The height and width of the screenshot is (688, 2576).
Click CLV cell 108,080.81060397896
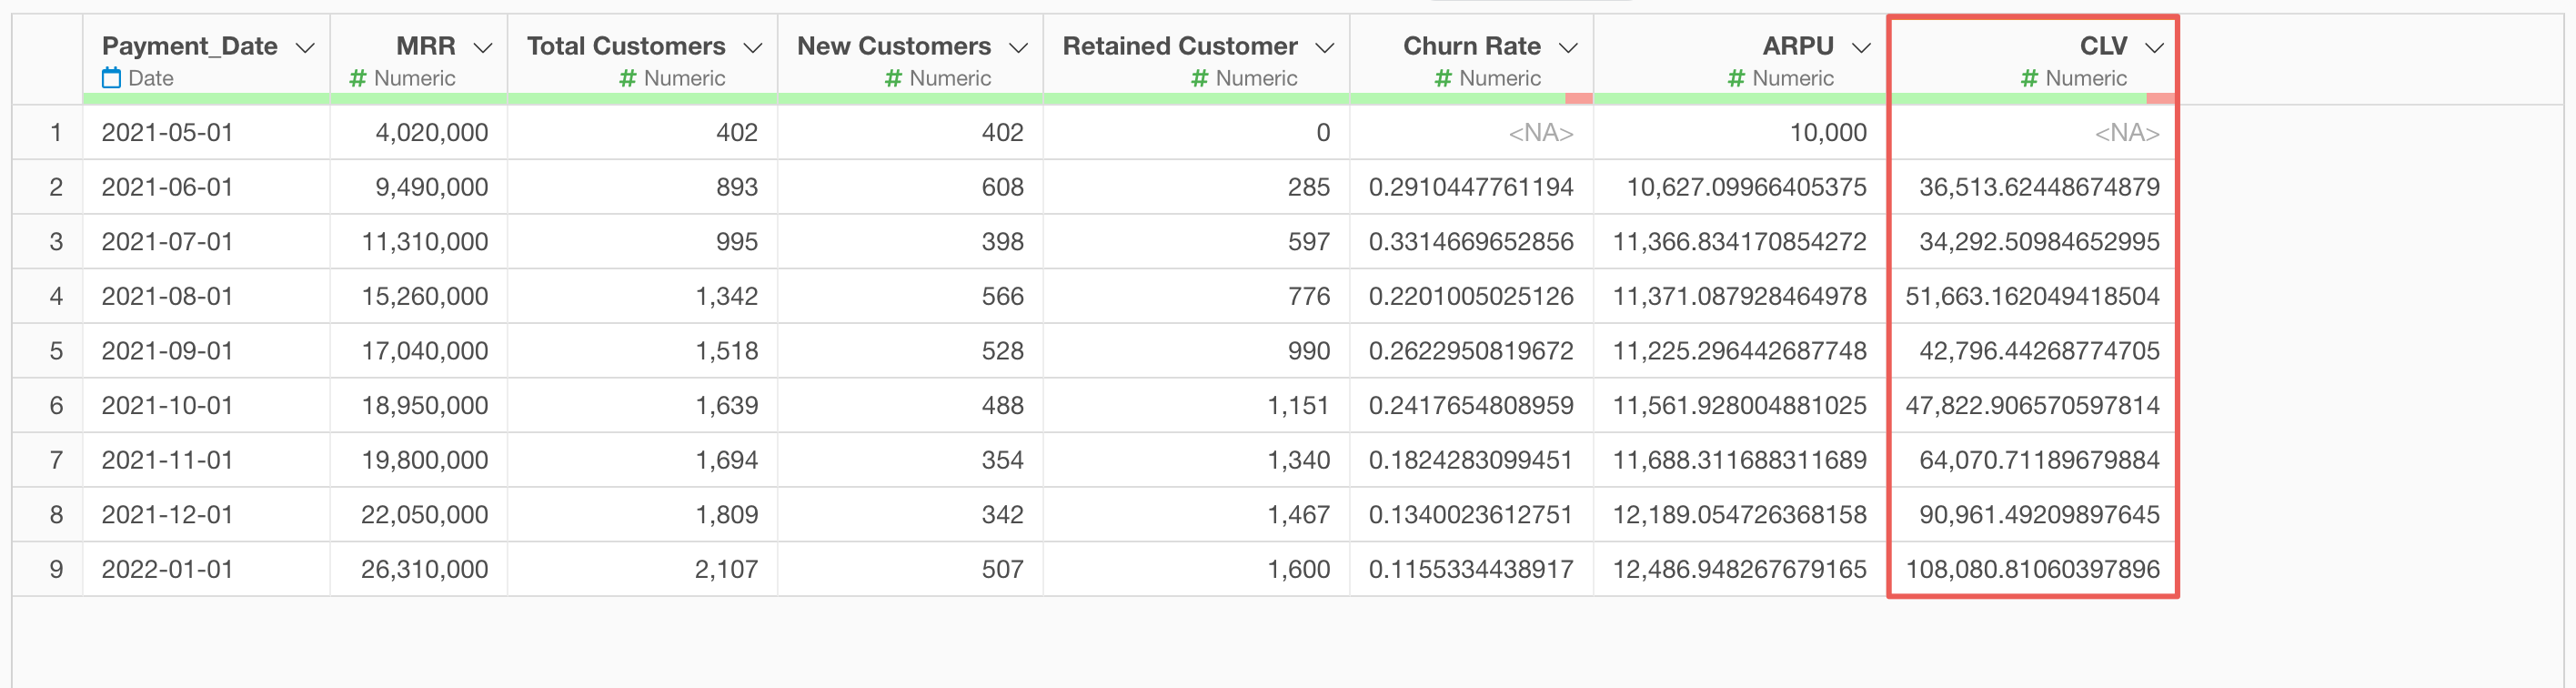point(2033,569)
